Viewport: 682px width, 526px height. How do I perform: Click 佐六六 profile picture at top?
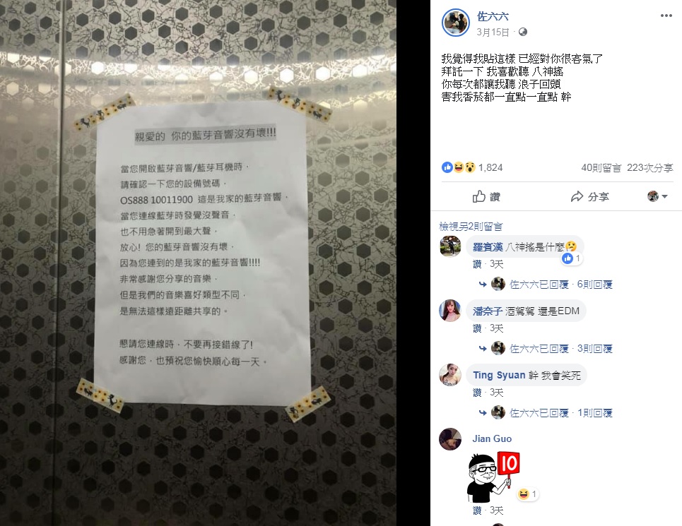point(455,22)
